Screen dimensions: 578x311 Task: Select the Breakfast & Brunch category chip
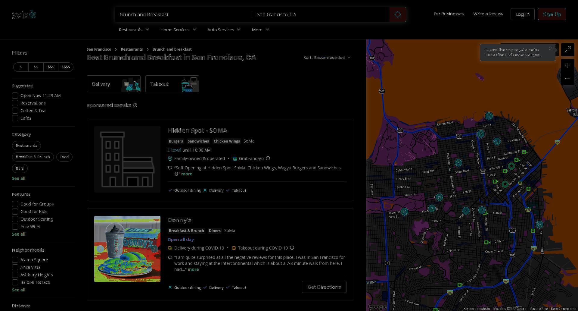pos(33,157)
